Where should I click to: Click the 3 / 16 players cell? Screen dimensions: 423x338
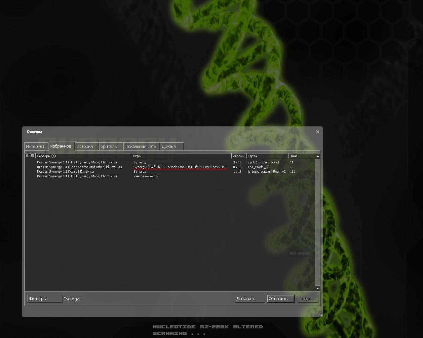[237, 162]
